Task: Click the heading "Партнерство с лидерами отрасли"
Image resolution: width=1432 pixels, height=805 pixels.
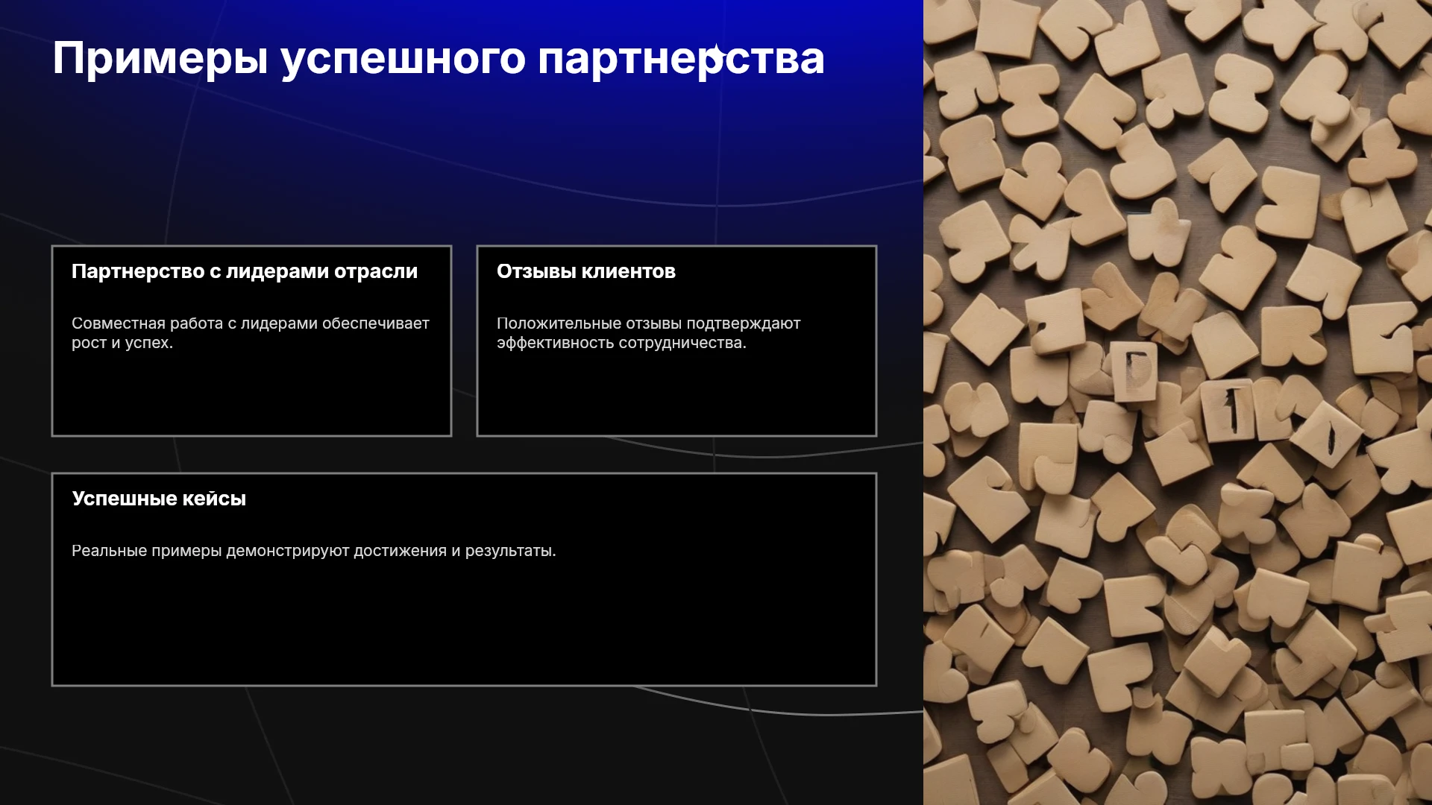Action: pyautogui.click(x=245, y=271)
